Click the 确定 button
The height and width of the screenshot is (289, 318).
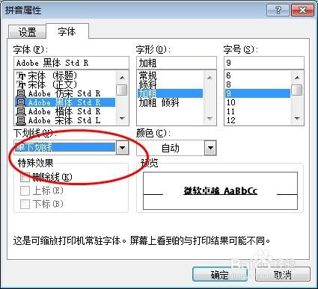[220, 275]
